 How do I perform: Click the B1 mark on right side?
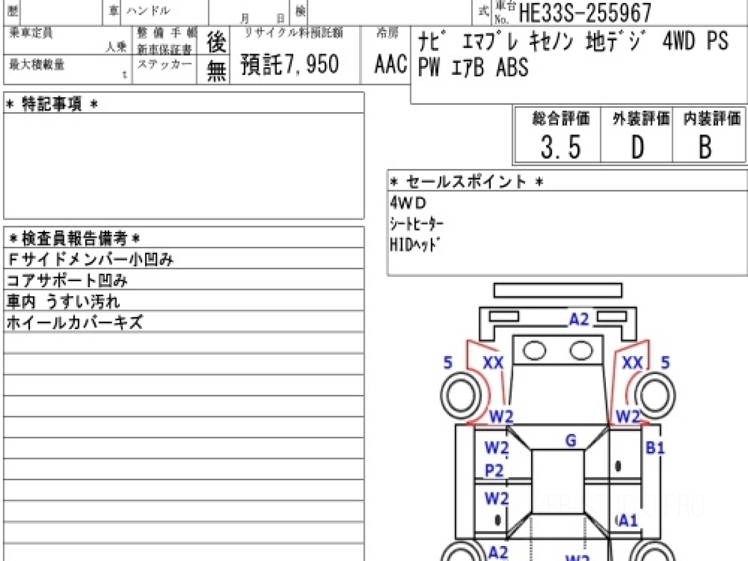(654, 447)
